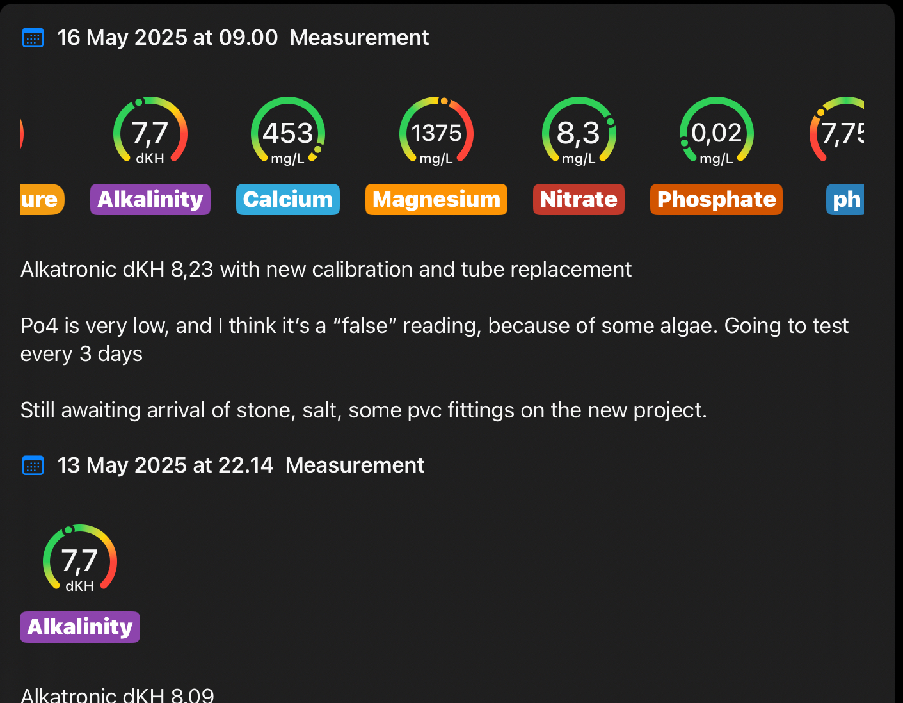Click the note about Po4 being very low
Screen dimensions: 903x703
click(x=434, y=339)
